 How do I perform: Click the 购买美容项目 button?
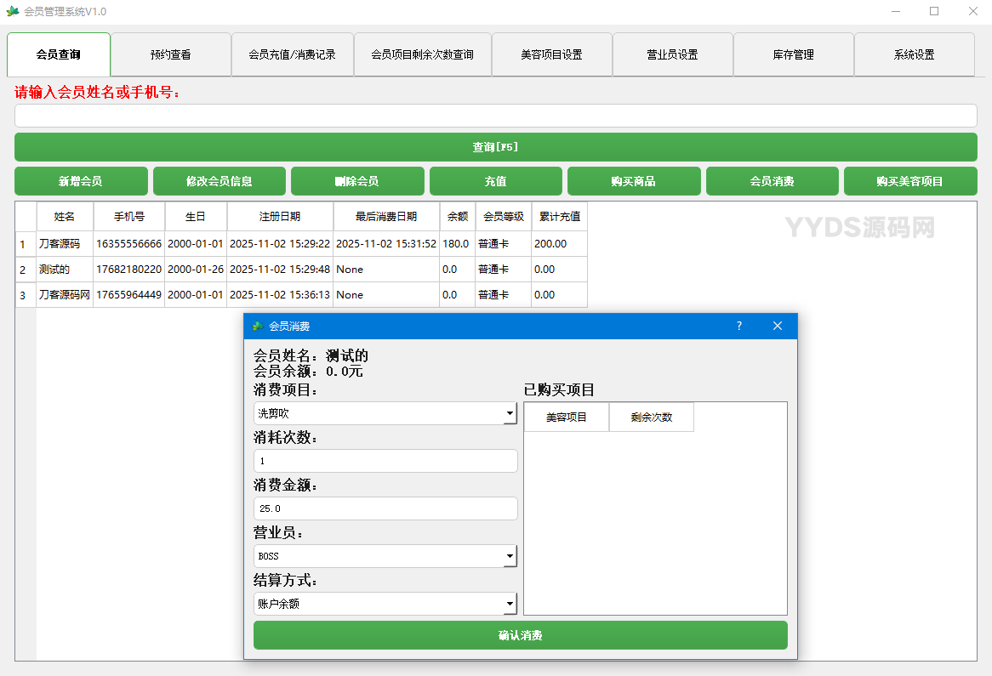(909, 181)
